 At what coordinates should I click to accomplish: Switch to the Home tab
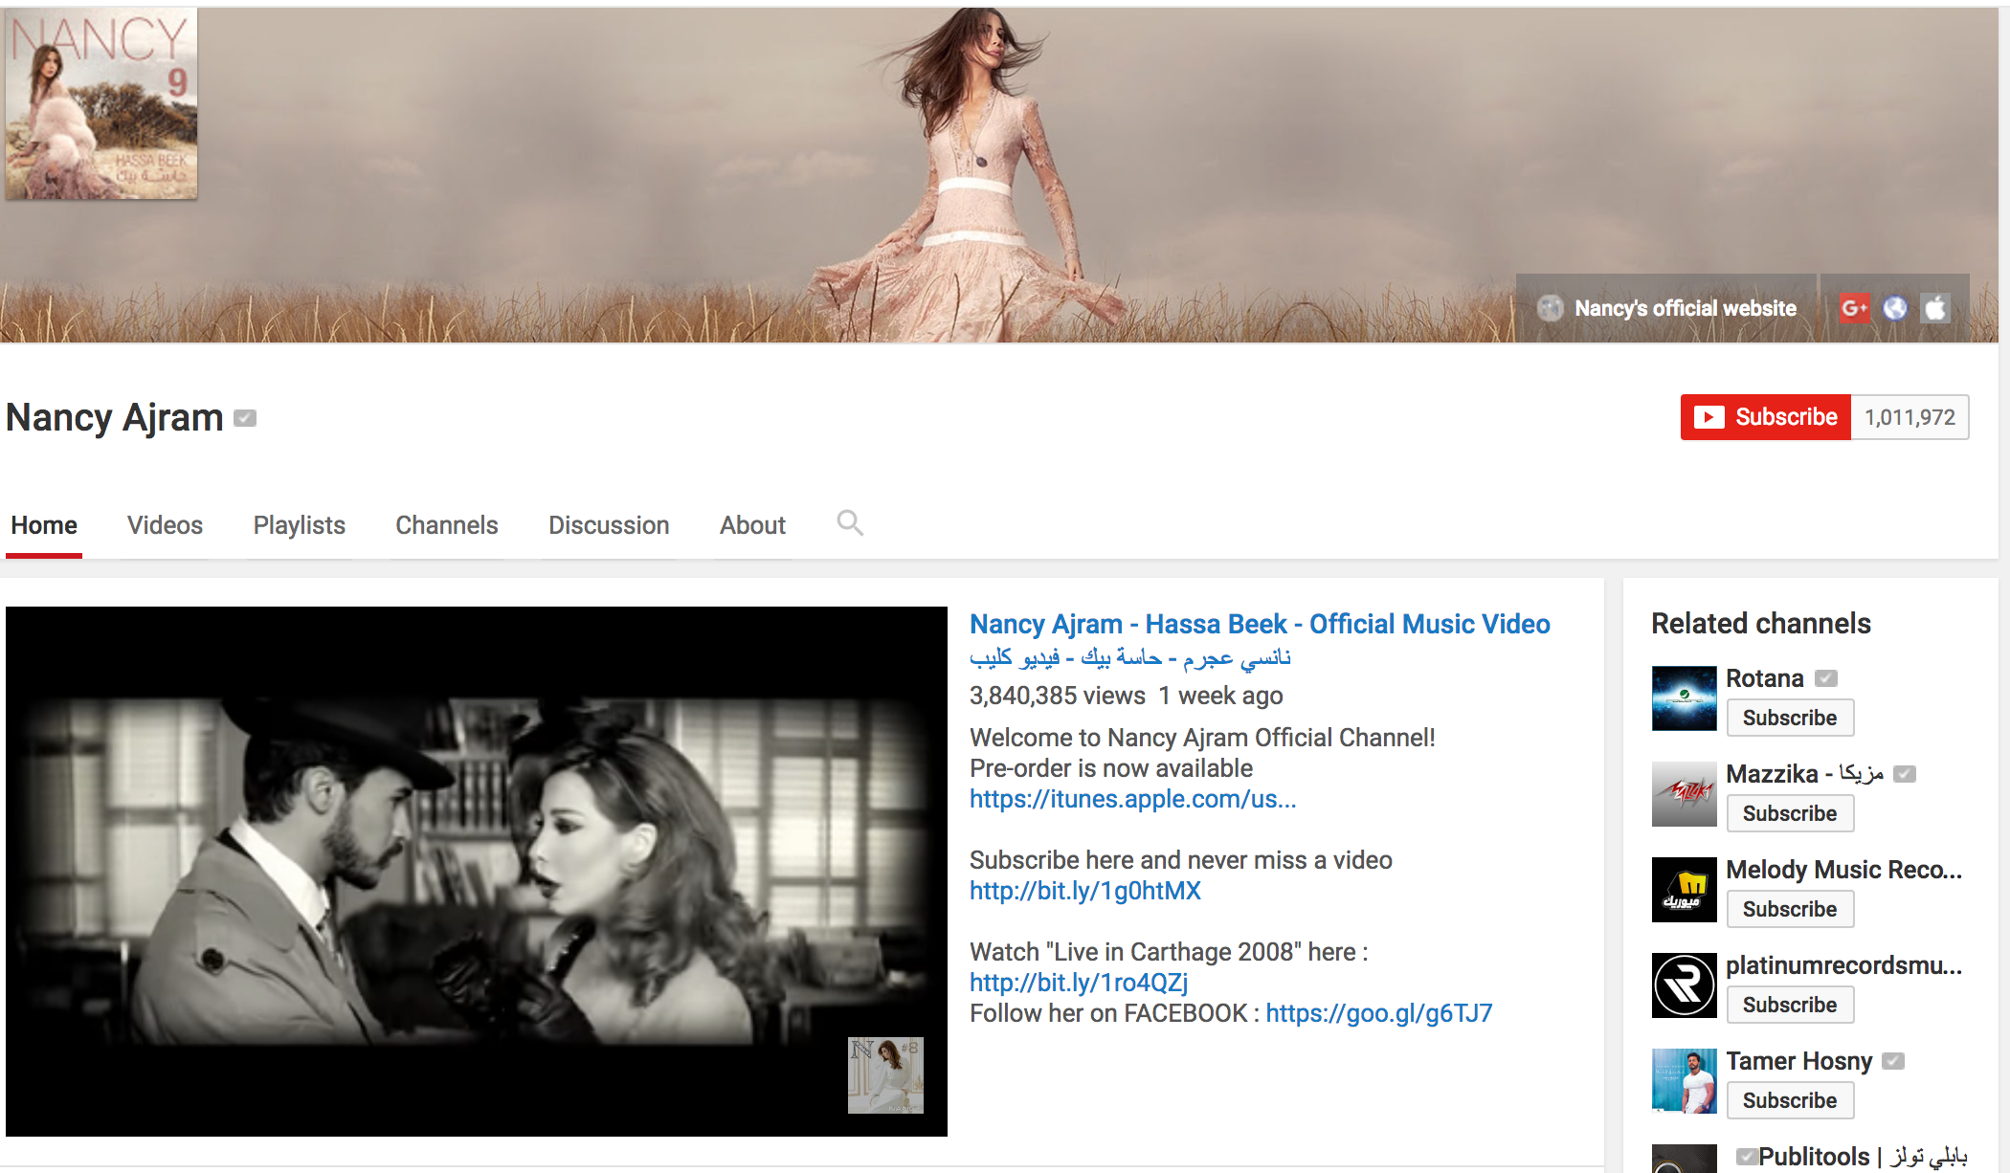(x=44, y=525)
